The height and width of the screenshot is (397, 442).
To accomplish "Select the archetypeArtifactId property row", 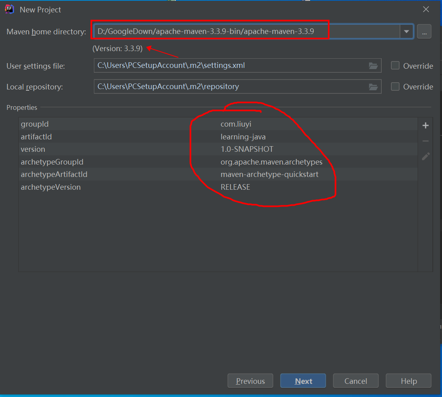I will pyautogui.click(x=218, y=174).
